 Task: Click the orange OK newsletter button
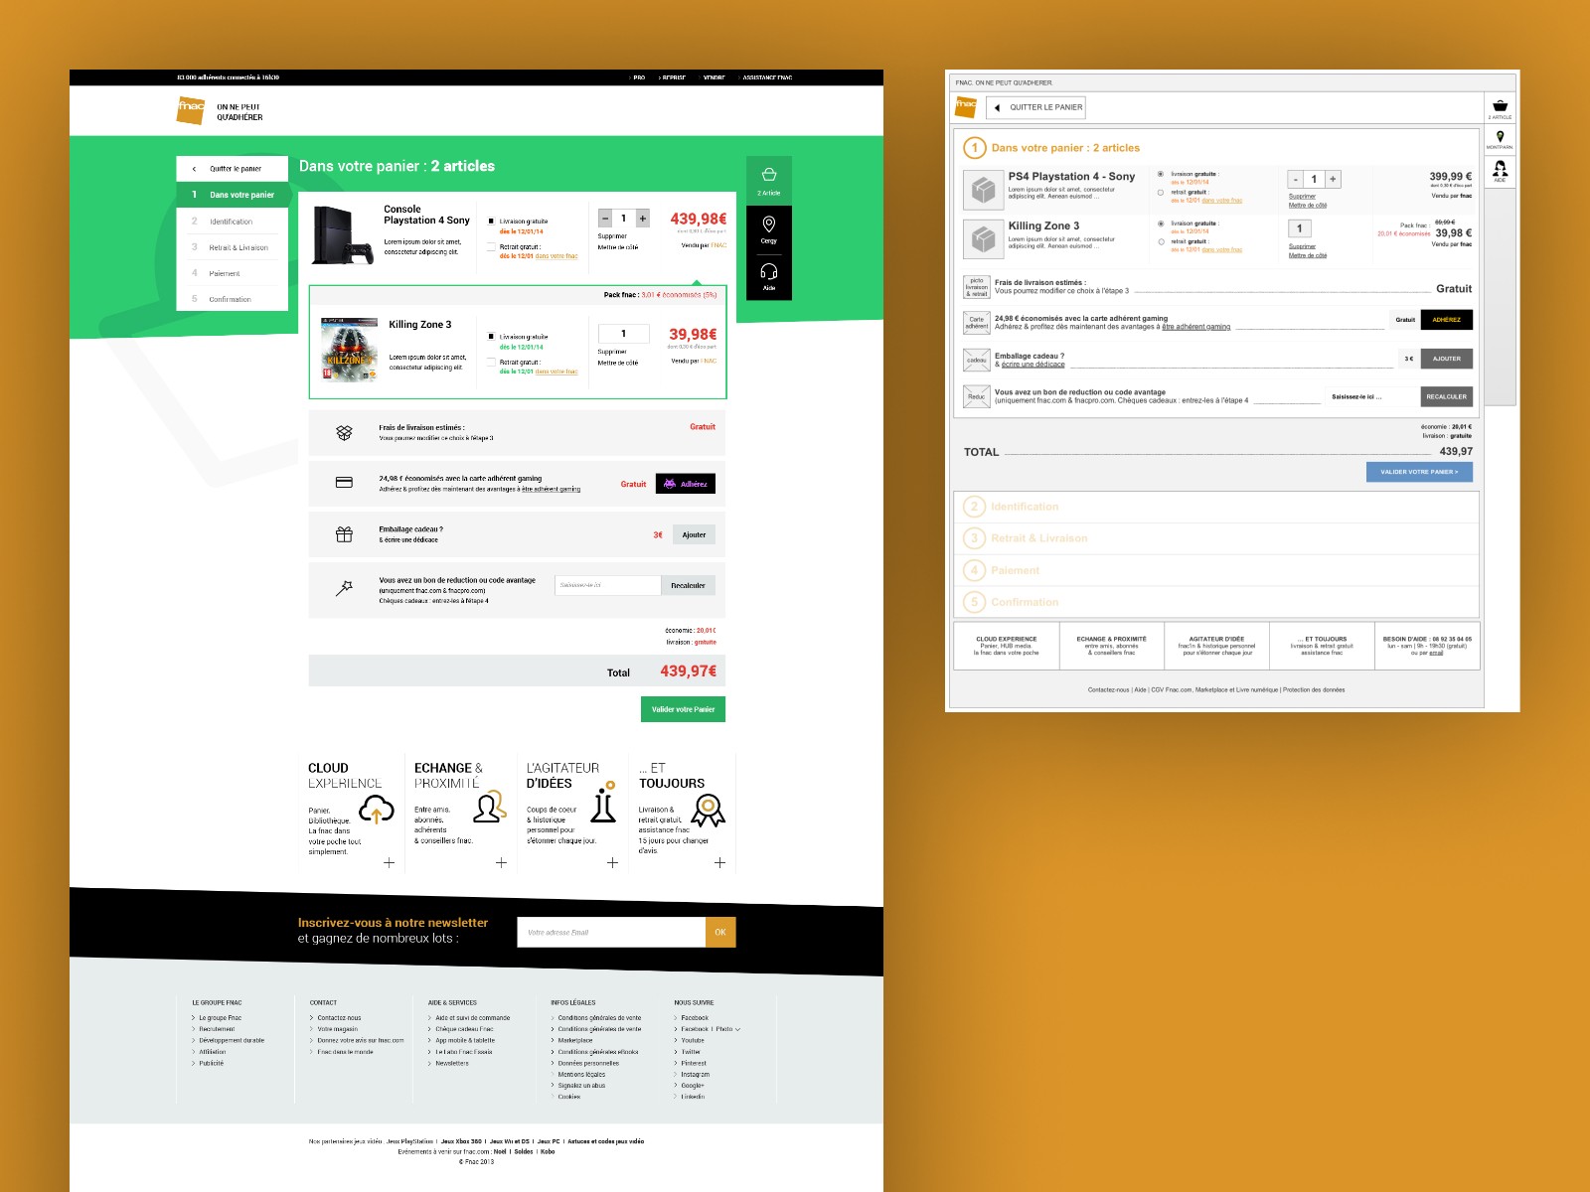click(720, 932)
